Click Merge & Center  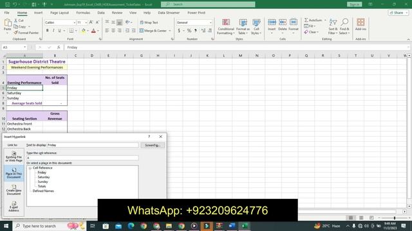tap(153, 31)
